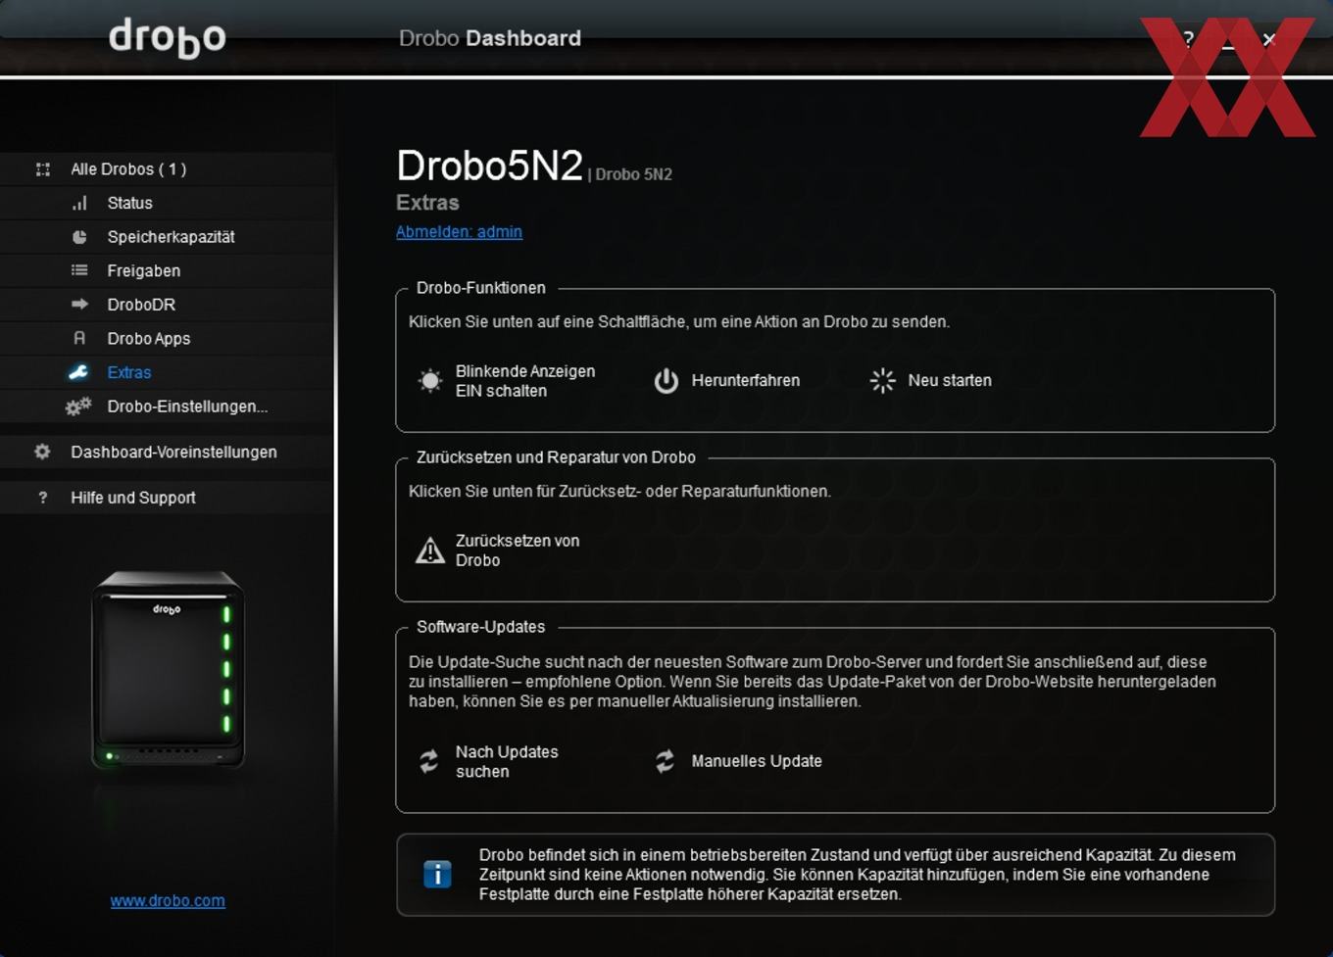This screenshot has width=1333, height=957.
Task: Click the Drobo5N2 device name heading
Action: click(x=489, y=166)
